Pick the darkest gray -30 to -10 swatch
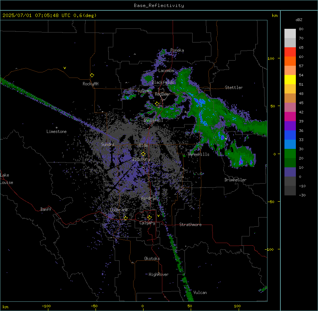The width and height of the screenshot is (318, 311). [290, 191]
